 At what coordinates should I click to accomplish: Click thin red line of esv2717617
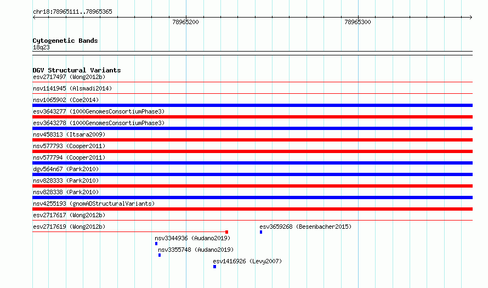tap(252, 221)
